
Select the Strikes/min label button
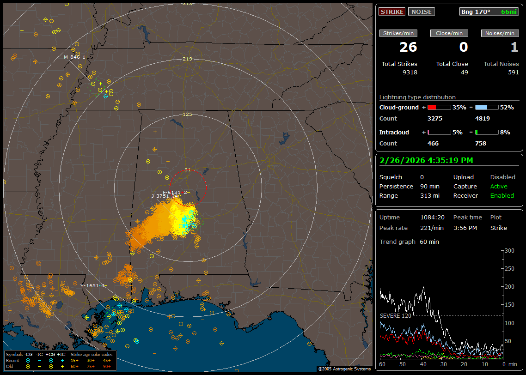398,33
